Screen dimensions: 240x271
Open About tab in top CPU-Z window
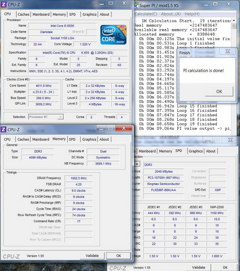104,14
